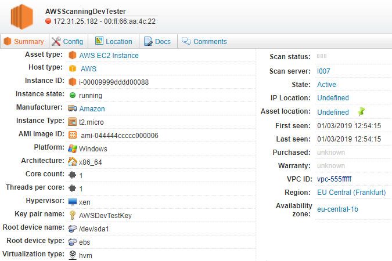Open the Summary tab
Image resolution: width=392 pixels, height=261 pixels.
tap(24, 41)
